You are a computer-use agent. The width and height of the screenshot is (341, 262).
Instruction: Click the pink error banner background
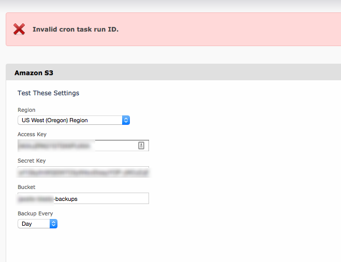pos(217,29)
